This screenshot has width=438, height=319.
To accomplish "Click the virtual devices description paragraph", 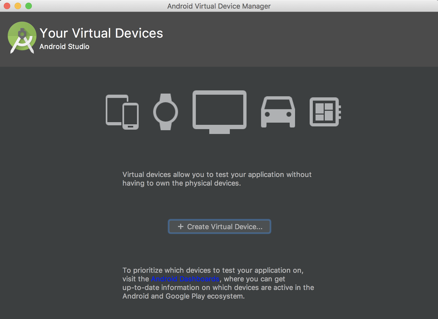I will click(x=217, y=179).
